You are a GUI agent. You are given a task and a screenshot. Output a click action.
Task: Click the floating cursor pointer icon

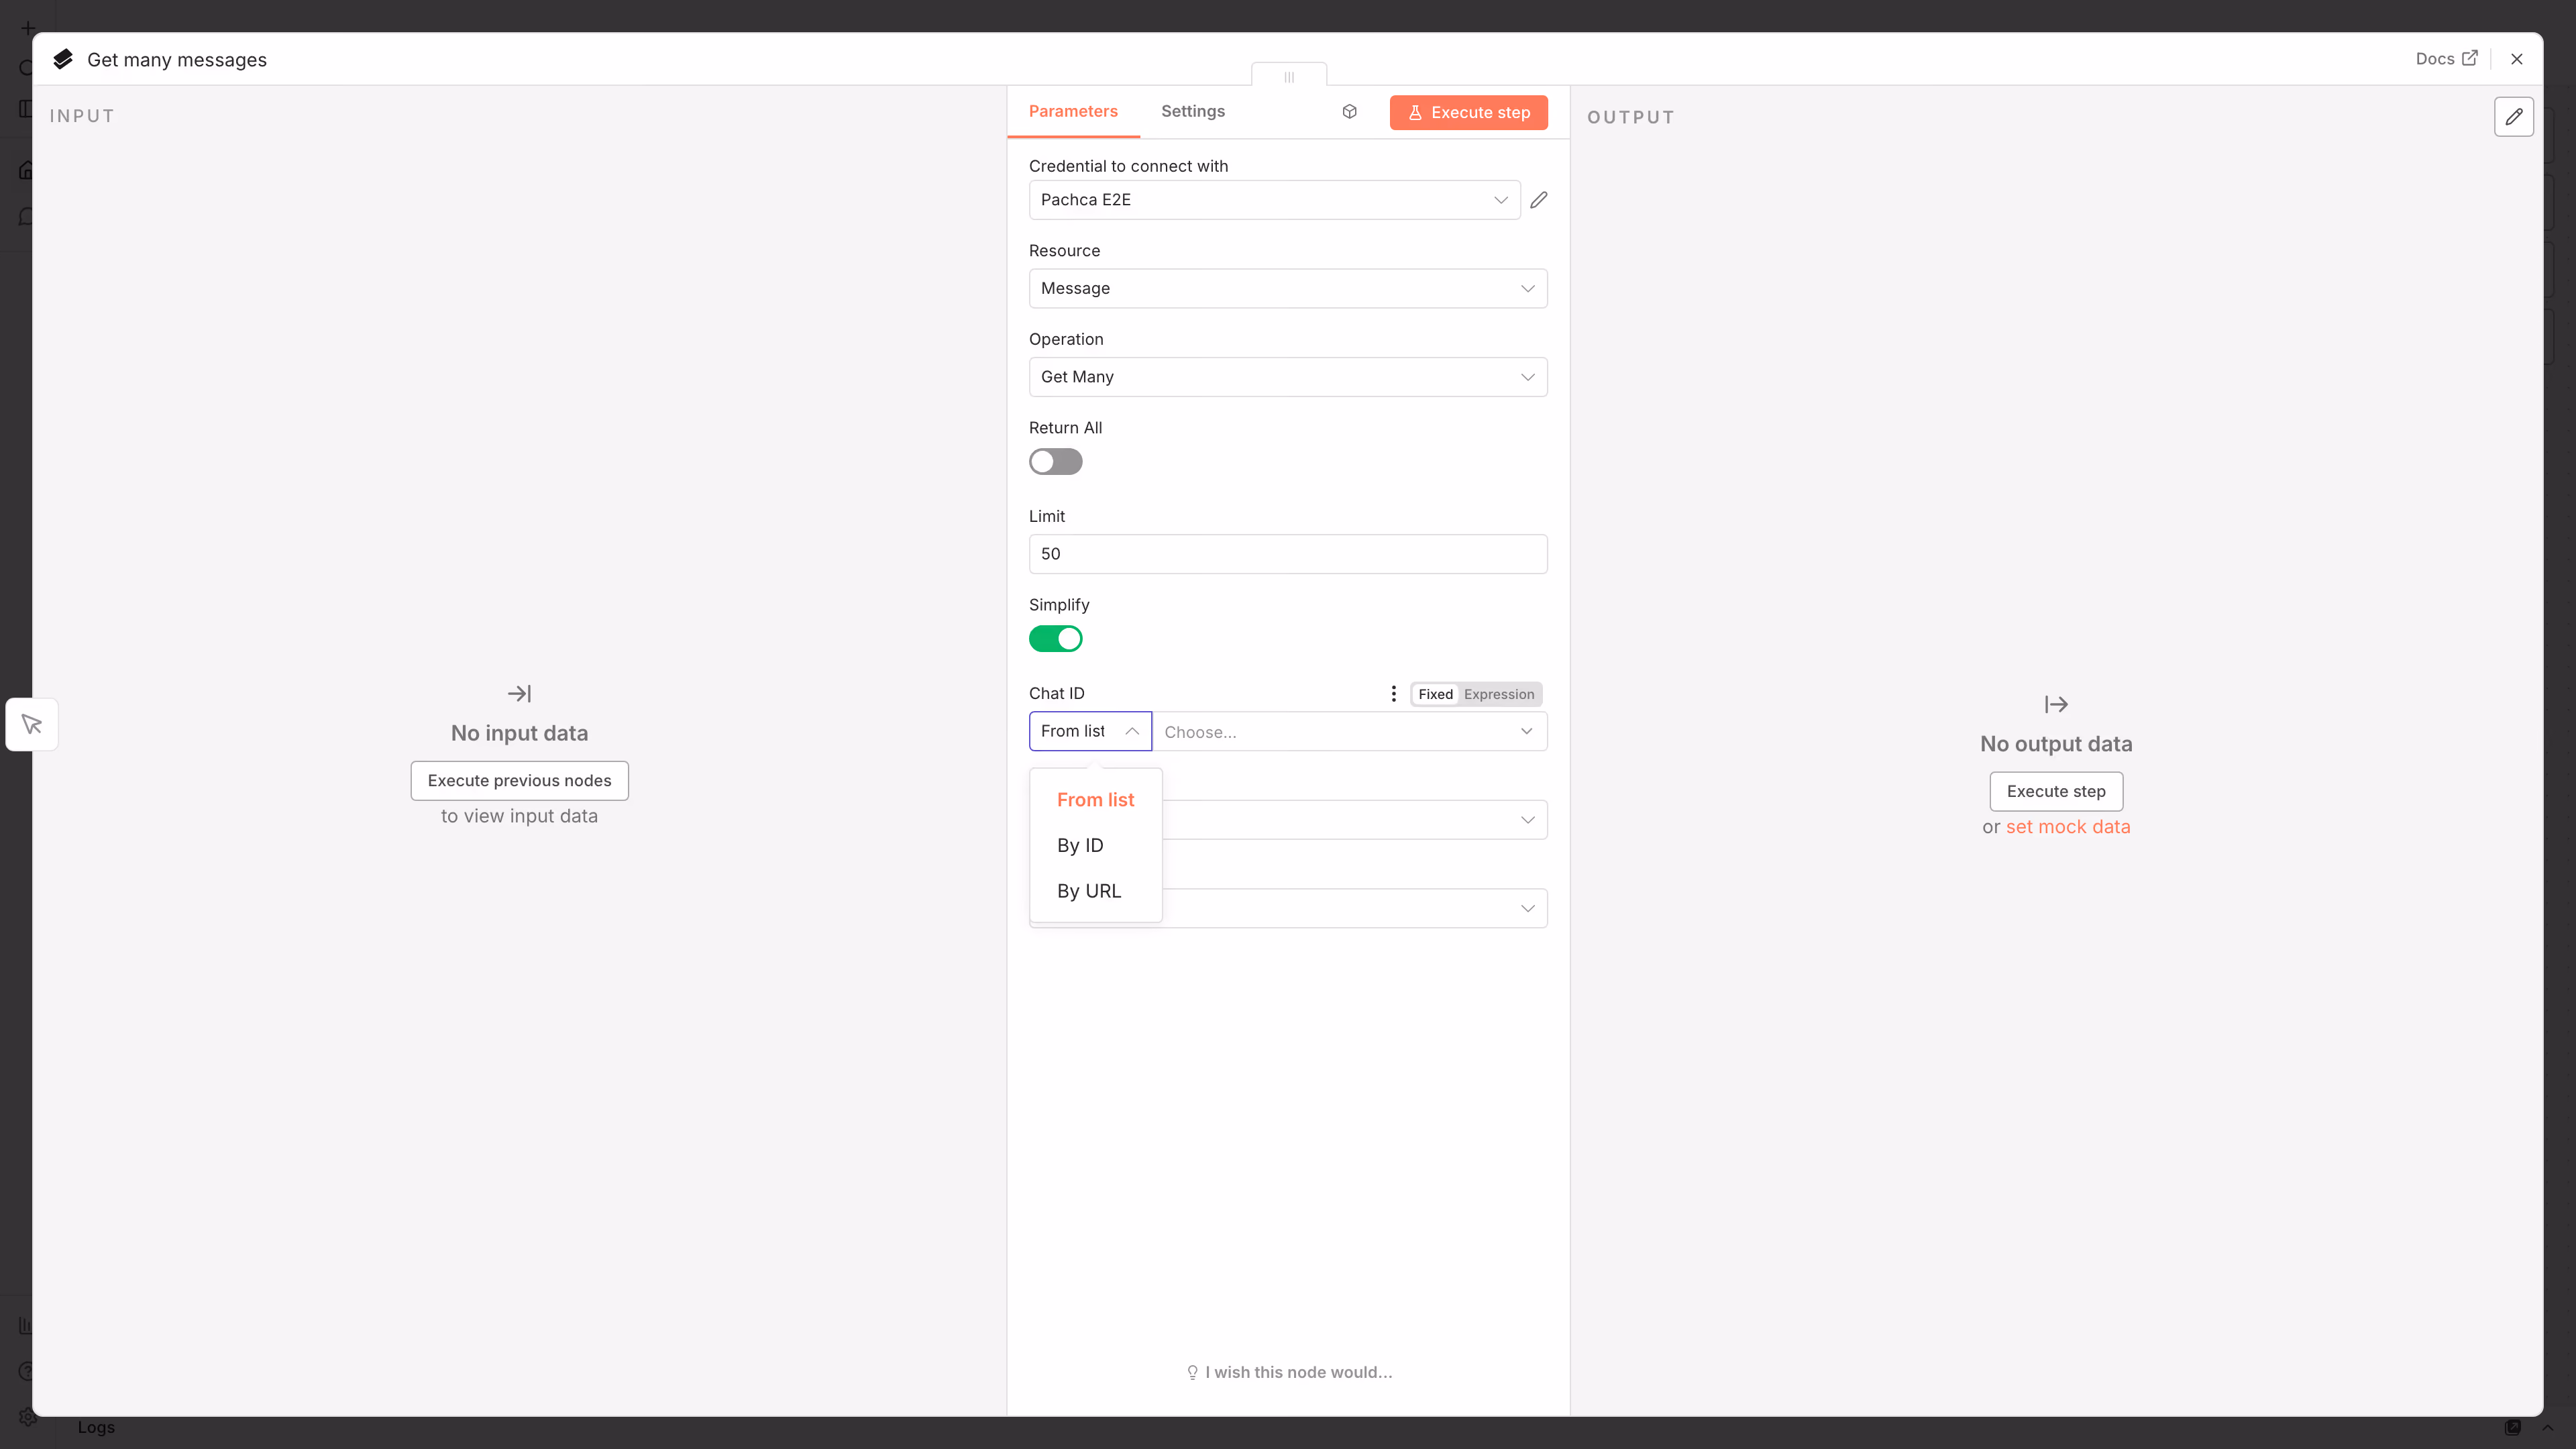[32, 724]
